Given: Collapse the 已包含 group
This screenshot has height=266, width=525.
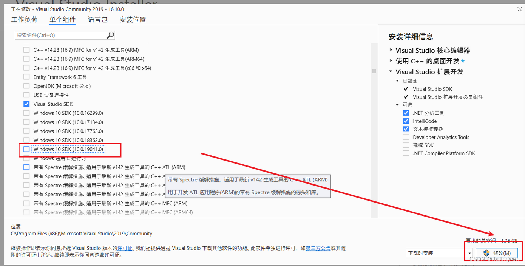Looking at the screenshot, I should (x=397, y=81).
